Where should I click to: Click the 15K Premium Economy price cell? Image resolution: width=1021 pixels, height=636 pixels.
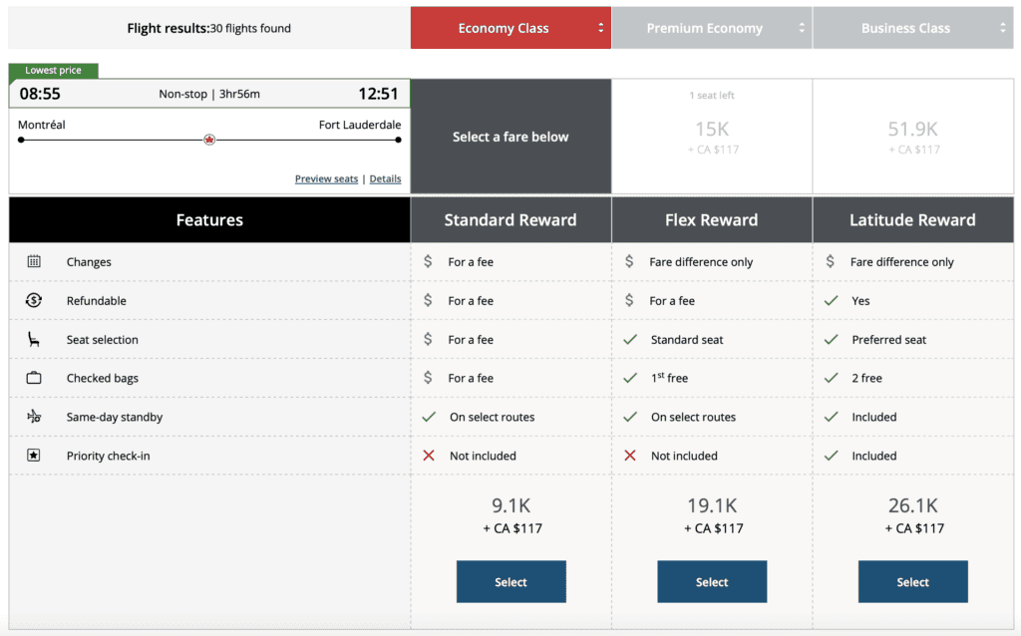coord(711,135)
